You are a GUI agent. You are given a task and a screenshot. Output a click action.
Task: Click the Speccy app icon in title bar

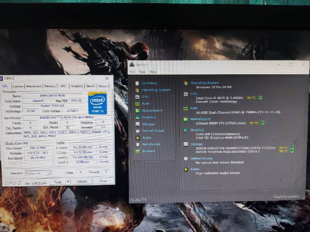pyautogui.click(x=132, y=64)
